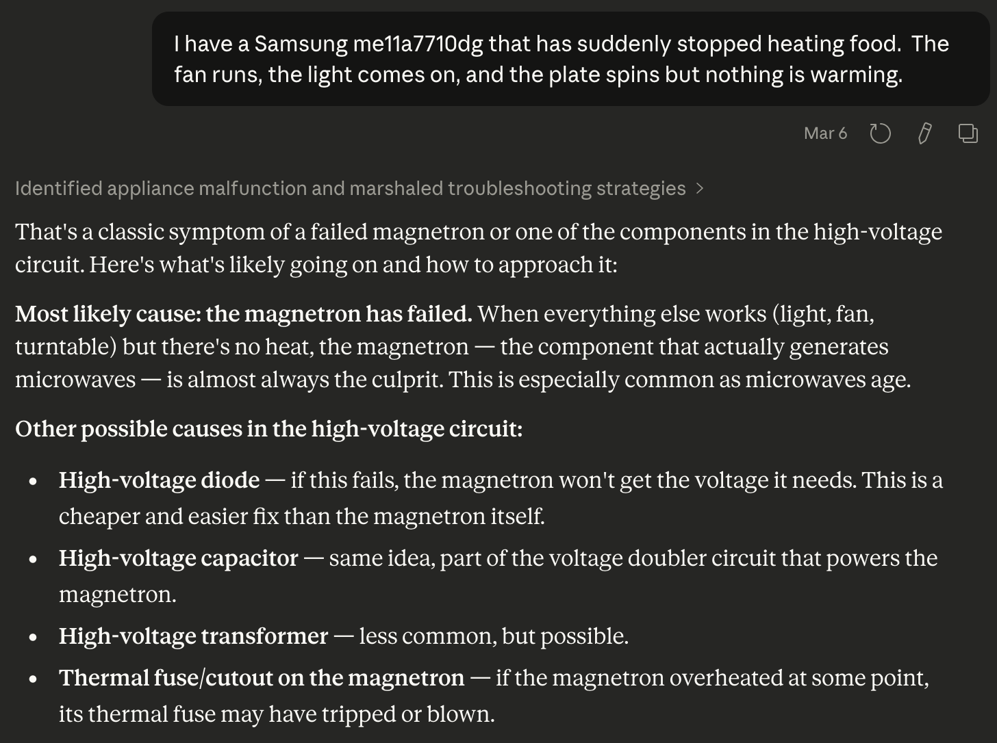Viewport: 997px width, 743px height.
Task: Click the "Mar 6" message timestamp
Action: click(x=825, y=133)
